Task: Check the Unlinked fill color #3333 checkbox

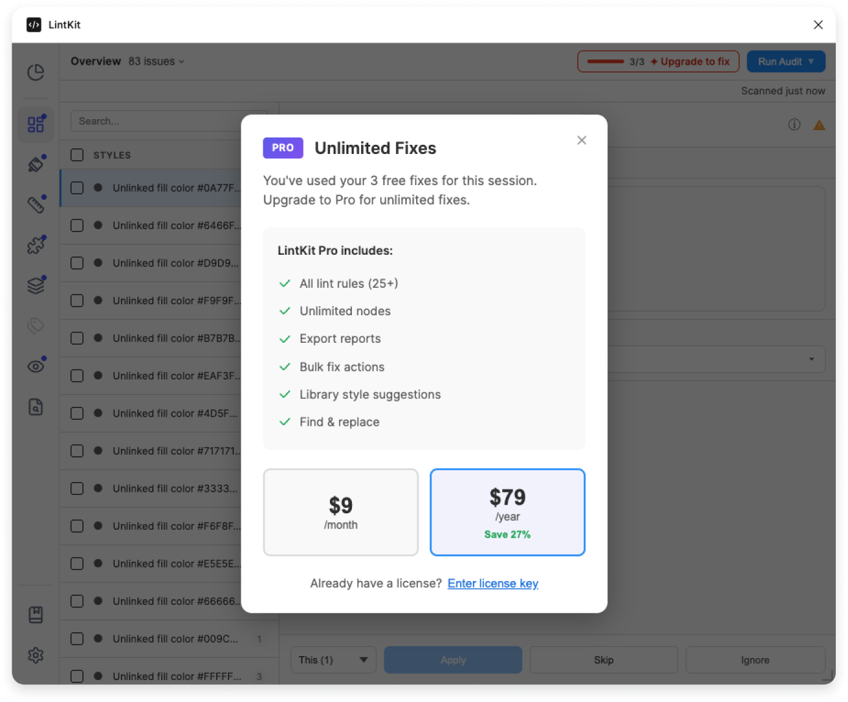Action: [x=77, y=489]
